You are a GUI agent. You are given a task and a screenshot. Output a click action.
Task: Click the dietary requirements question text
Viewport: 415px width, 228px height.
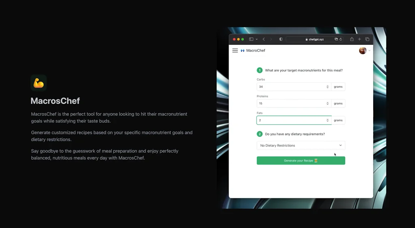295,134
